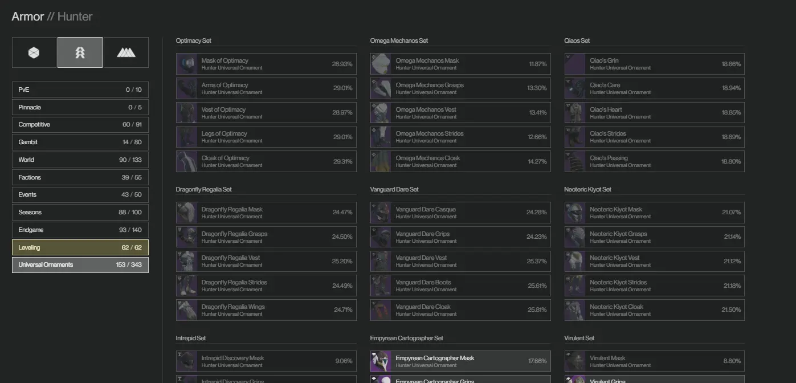796x383 pixels.
Task: Click the Empyrean Cartographer Mask icon
Action: tap(381, 361)
